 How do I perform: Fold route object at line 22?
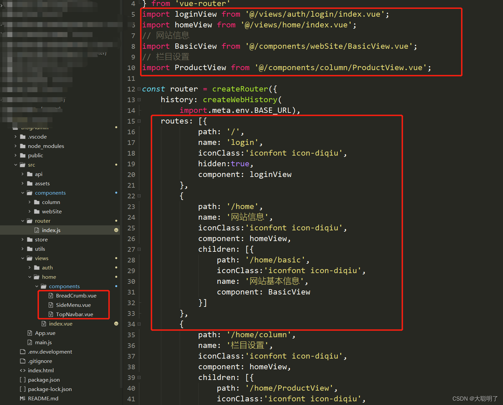139,196
